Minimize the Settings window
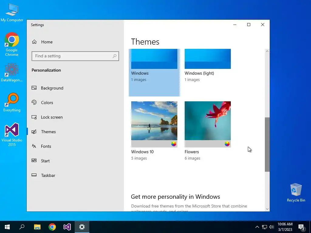311x233 pixels. [x=235, y=25]
